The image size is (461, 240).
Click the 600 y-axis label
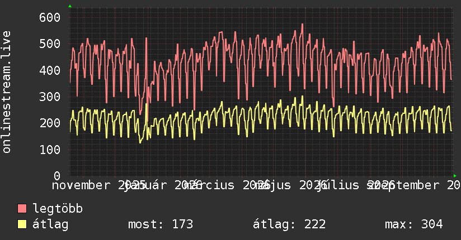click(x=50, y=18)
